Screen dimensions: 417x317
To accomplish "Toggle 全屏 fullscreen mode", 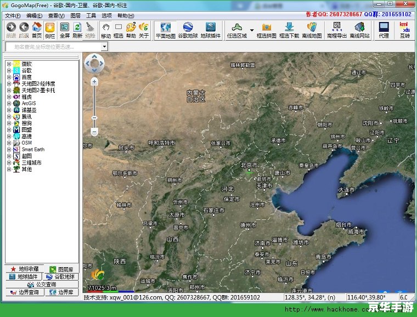I will (x=65, y=30).
